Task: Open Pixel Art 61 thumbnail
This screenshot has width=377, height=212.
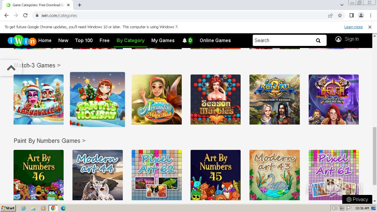Action: click(334, 175)
